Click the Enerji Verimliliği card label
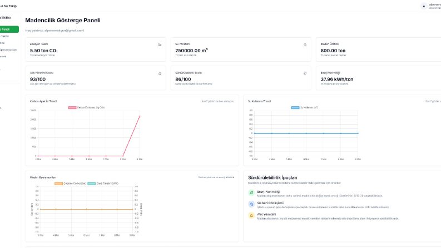Viewport: 441px width, 248px height. pyautogui.click(x=330, y=73)
